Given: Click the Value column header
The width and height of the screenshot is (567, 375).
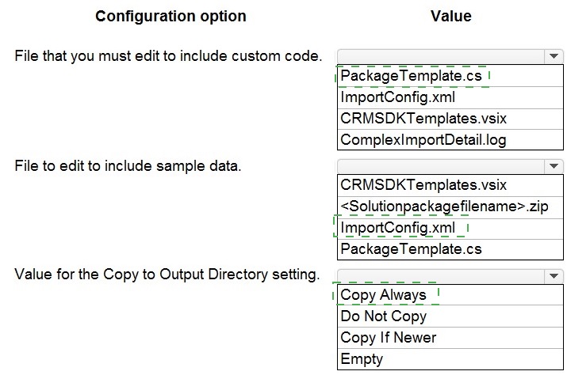Looking at the screenshot, I should click(x=450, y=16).
